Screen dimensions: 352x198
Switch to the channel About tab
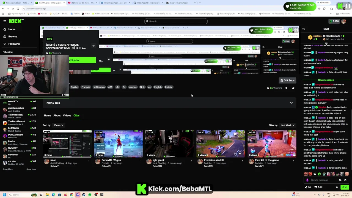click(57, 116)
